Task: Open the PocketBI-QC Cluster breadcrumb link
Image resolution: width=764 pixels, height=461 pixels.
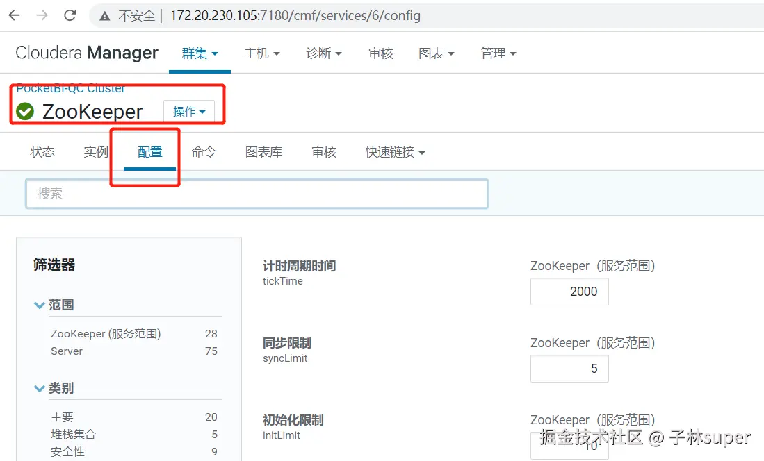Action: 71,89
